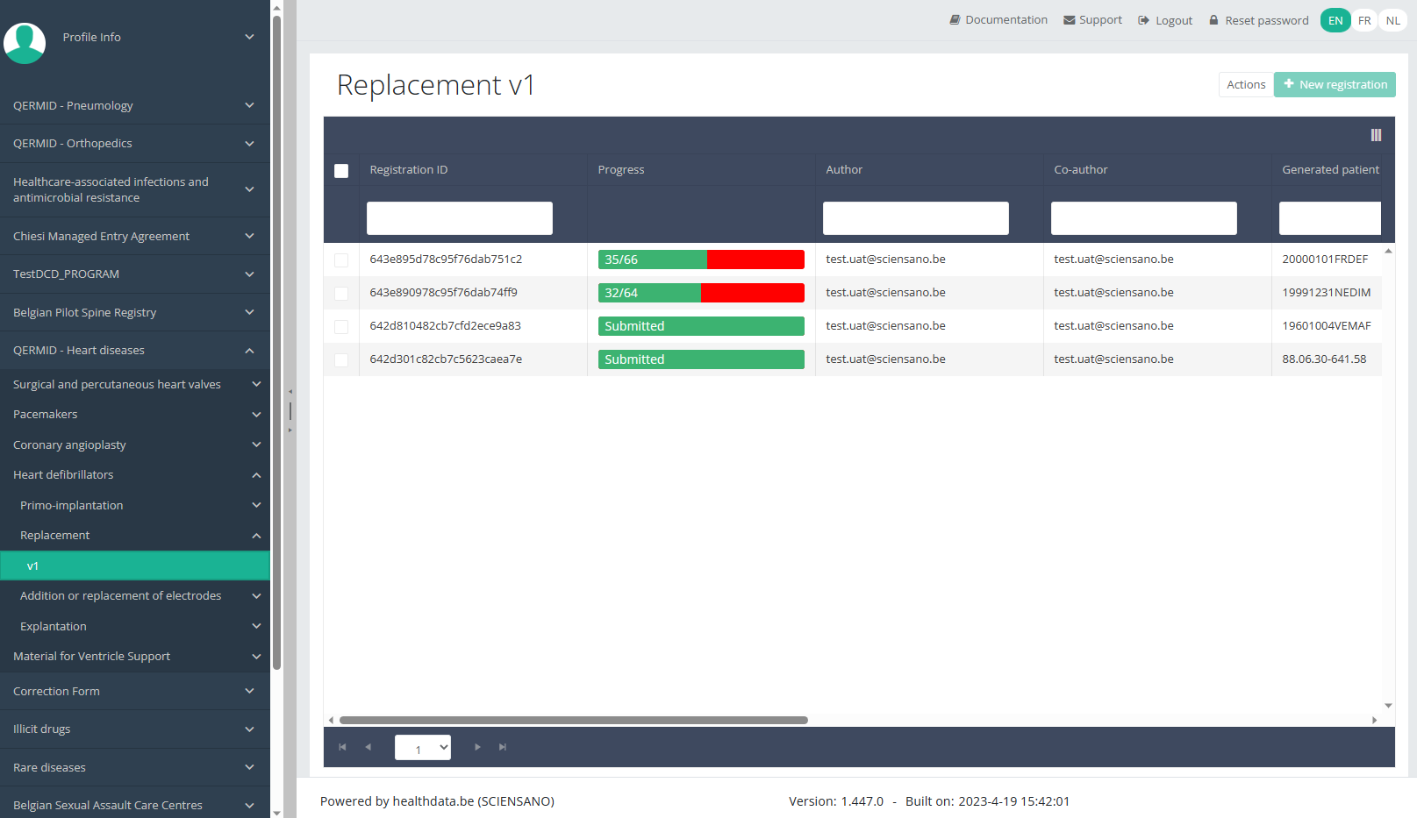
Task: Click the 35/66 progress bar
Action: point(701,260)
